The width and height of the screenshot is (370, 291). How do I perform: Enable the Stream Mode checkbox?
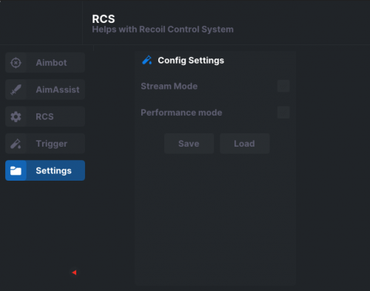pyautogui.click(x=283, y=86)
